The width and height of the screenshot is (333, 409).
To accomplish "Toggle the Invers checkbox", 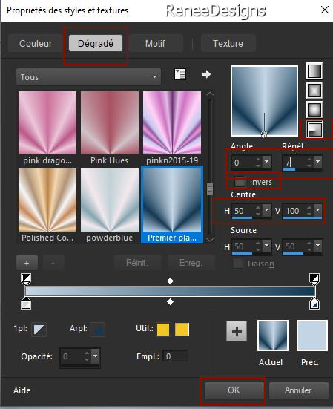I will click(x=240, y=182).
